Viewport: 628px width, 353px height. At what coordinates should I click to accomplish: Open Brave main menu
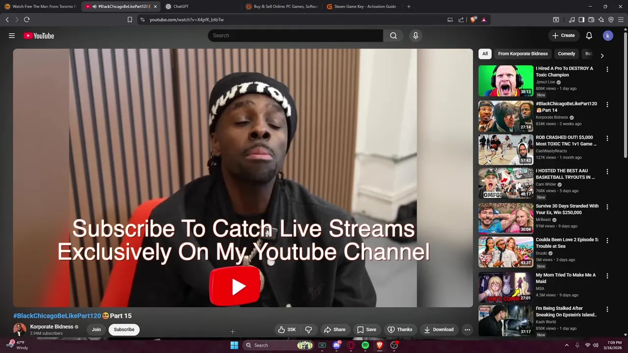coord(621,20)
